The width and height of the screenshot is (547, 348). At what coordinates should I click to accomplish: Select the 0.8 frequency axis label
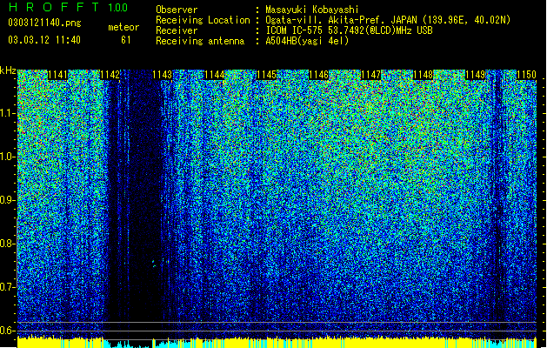(8, 244)
